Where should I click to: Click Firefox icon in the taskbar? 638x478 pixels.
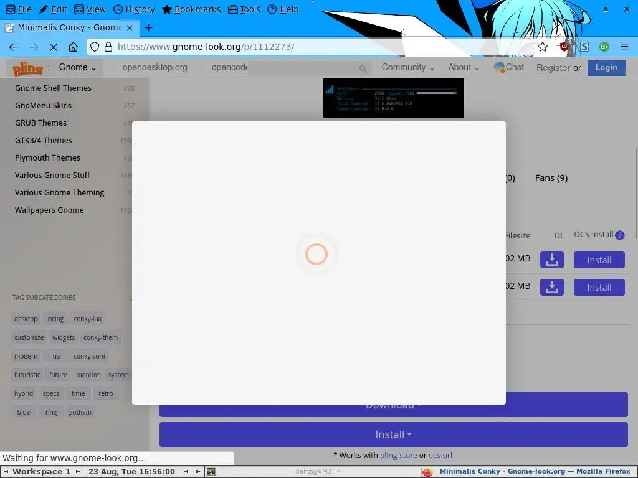[x=427, y=472]
